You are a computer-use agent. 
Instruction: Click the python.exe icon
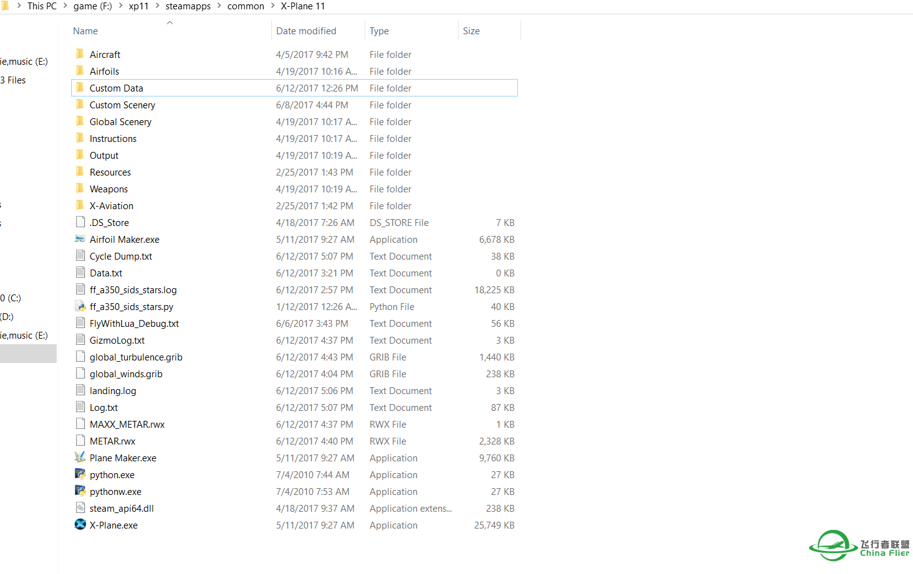[80, 474]
